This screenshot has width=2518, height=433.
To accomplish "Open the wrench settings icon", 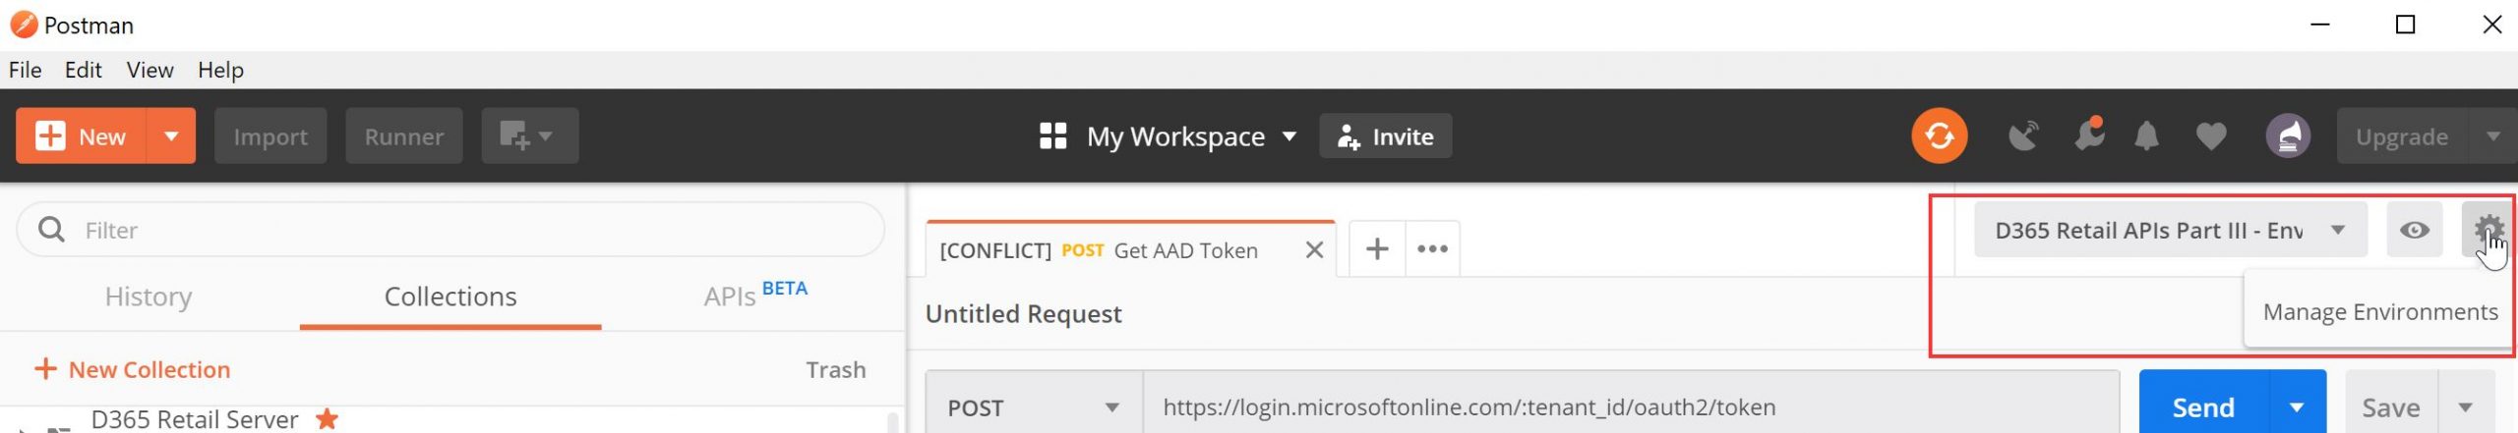I will point(2089,134).
